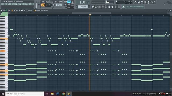Click the tempo display showing 84

click(59, 5)
